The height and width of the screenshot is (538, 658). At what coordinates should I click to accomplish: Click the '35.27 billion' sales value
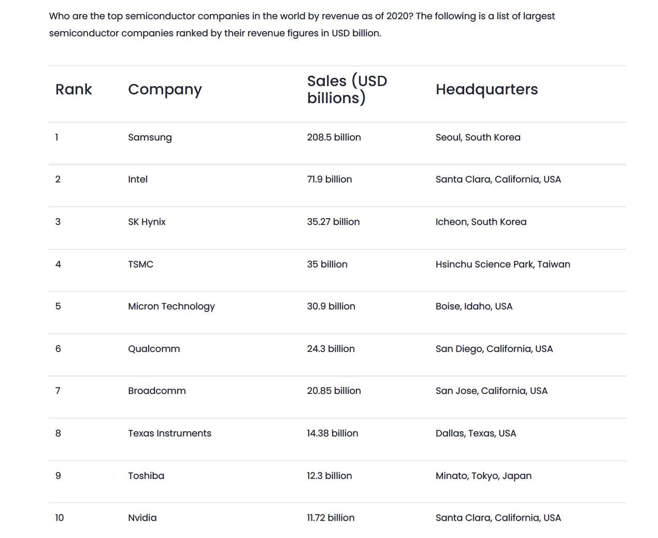333,222
